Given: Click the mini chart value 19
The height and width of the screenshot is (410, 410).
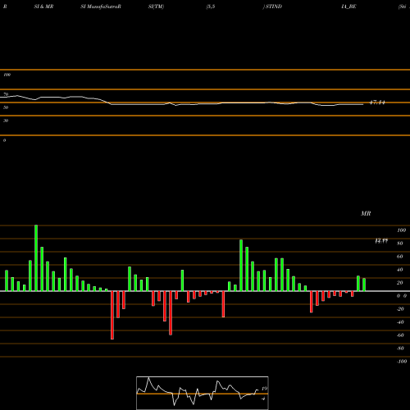Looking at the screenshot, I should (x=264, y=389).
